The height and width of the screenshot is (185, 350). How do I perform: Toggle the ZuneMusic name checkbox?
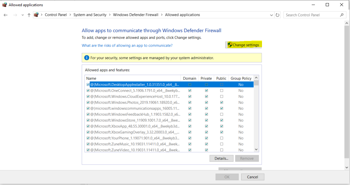88,144
